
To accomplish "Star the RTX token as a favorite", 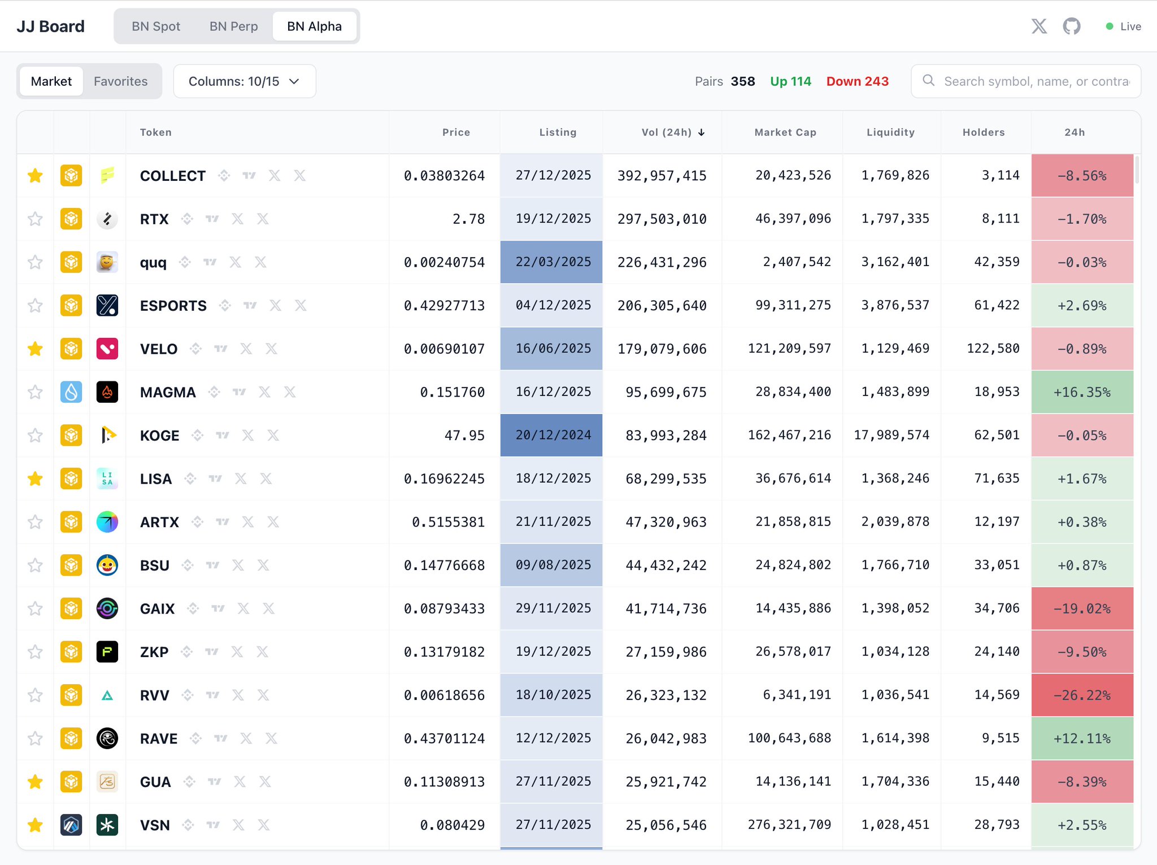I will pyautogui.click(x=35, y=219).
